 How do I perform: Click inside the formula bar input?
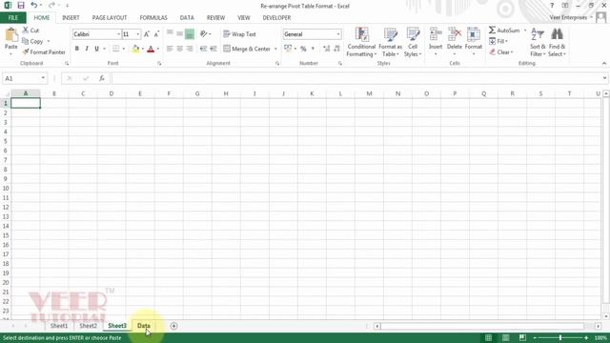356,78
